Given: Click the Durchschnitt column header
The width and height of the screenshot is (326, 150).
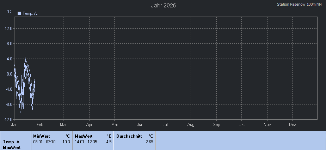Looking at the screenshot, I should (x=129, y=136).
